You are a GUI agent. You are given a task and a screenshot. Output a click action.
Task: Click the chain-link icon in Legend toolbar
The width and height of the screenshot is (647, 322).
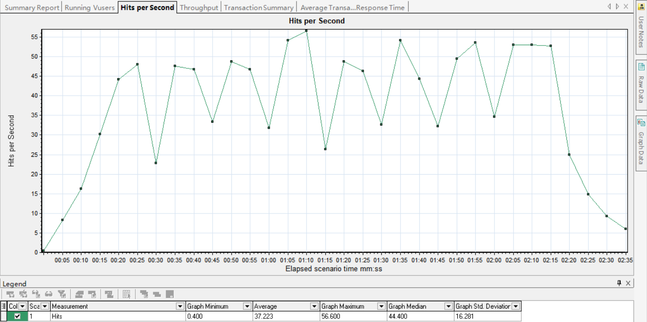(x=49, y=294)
